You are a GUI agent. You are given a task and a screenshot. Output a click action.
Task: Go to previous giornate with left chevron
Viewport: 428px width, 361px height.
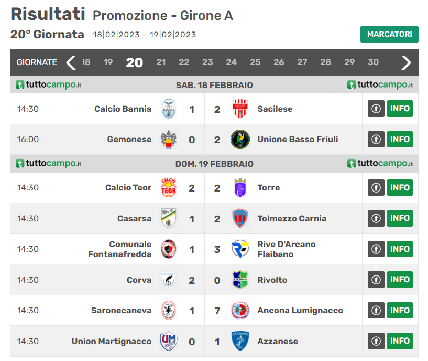[x=71, y=62]
